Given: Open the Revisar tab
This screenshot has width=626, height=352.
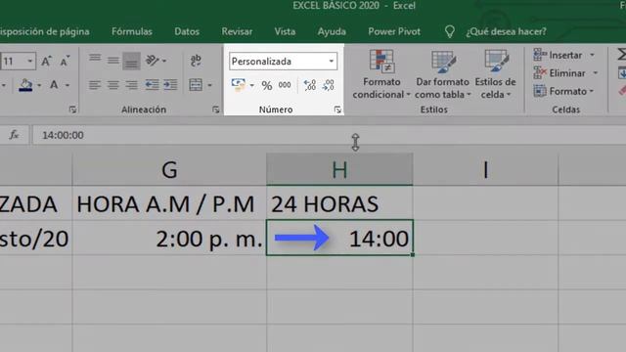Looking at the screenshot, I should coord(237,31).
